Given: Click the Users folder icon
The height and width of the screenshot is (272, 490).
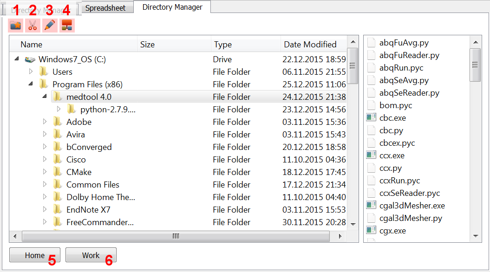Looking at the screenshot, I should (x=44, y=71).
